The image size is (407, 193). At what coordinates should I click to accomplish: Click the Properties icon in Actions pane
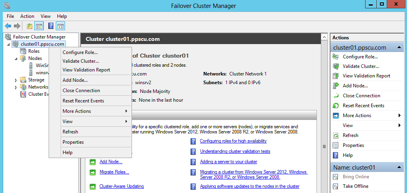336,145
